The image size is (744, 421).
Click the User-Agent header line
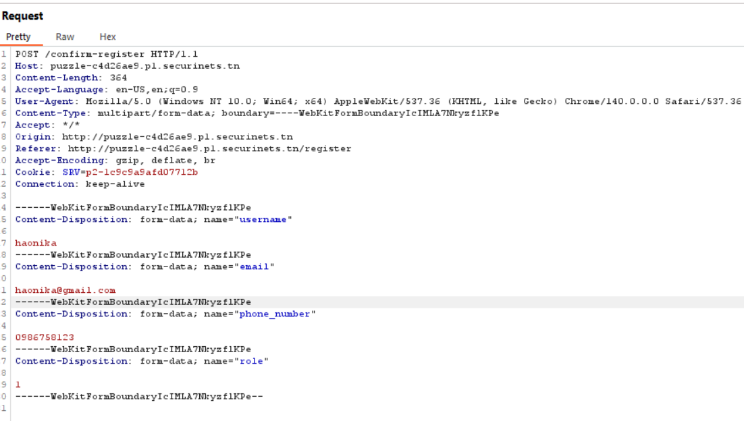tap(378, 101)
